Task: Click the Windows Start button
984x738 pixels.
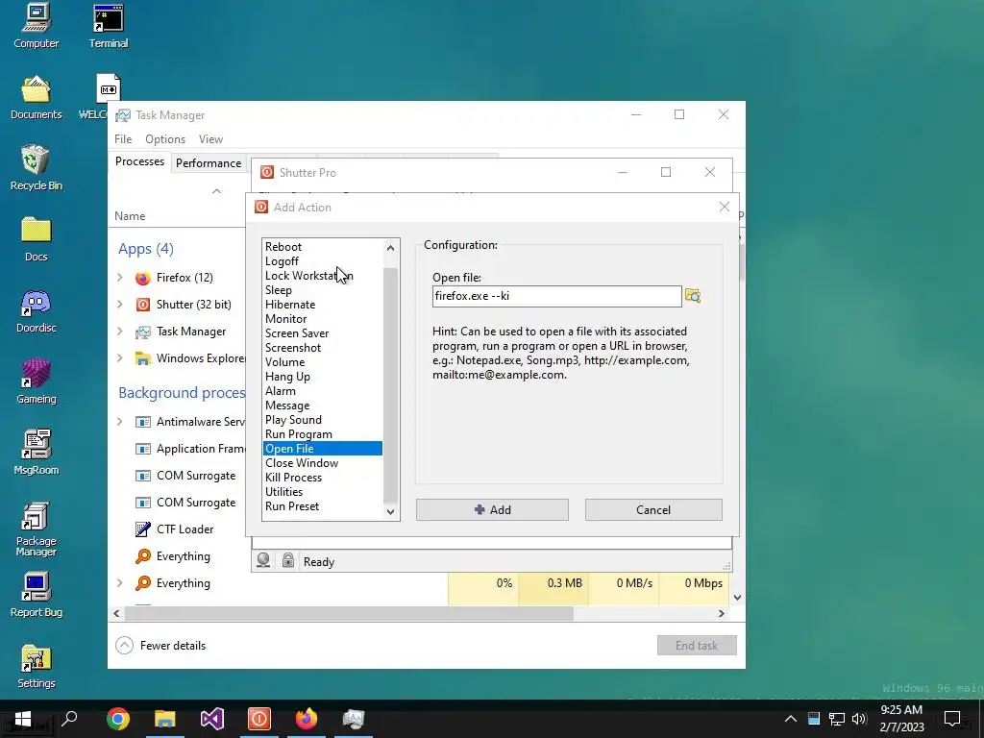Action: 23,719
